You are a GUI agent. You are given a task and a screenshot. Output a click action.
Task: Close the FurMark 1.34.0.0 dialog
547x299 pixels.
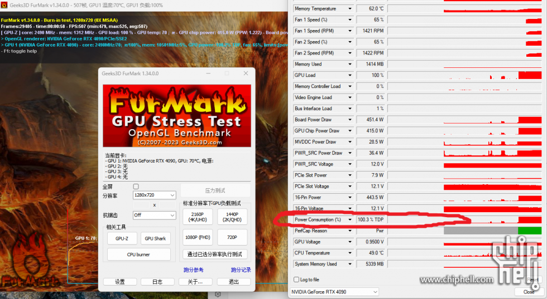coord(246,73)
